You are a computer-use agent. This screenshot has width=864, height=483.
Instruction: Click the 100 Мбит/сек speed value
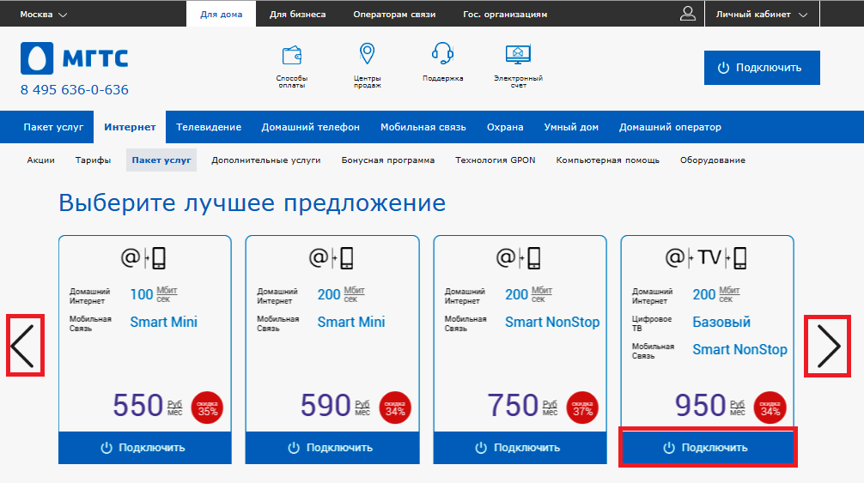click(153, 294)
